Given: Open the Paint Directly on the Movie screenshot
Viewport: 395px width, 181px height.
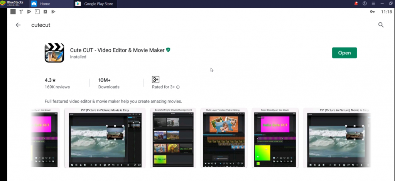Looking at the screenshot, I should tap(275, 138).
